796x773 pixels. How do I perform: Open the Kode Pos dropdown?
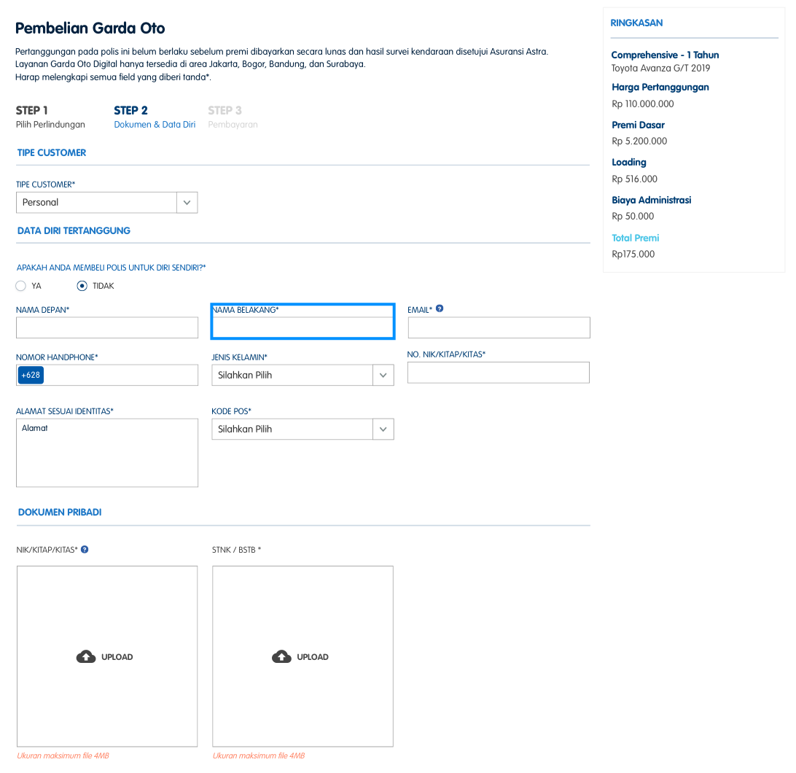pyautogui.click(x=303, y=430)
